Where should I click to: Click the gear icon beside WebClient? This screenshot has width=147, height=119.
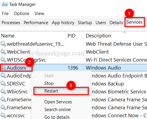pos(3,52)
